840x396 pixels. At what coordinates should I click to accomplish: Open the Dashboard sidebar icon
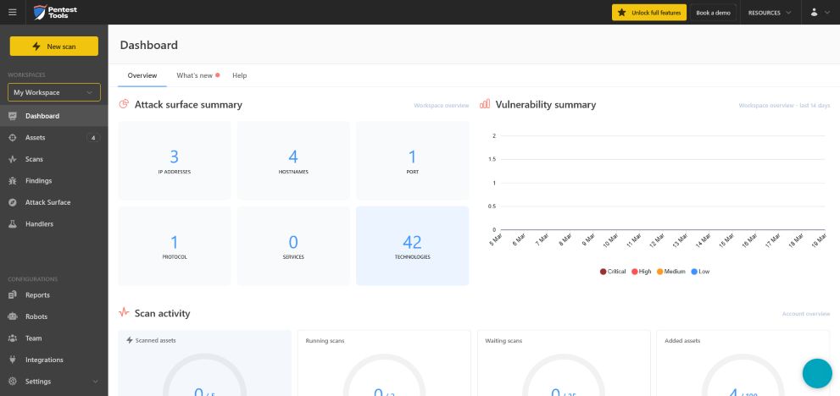[x=13, y=116]
